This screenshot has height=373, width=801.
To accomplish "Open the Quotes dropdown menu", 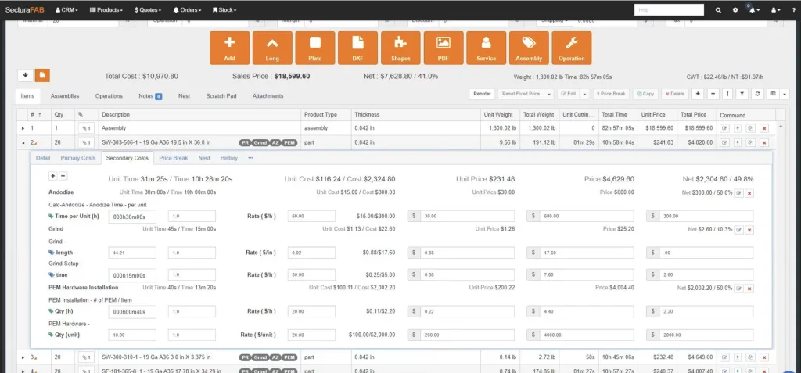I will (x=148, y=9).
